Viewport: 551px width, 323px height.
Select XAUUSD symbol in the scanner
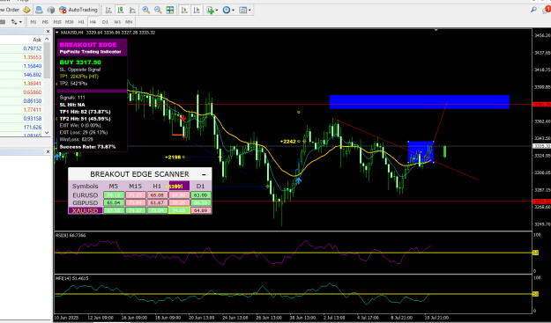[85, 210]
